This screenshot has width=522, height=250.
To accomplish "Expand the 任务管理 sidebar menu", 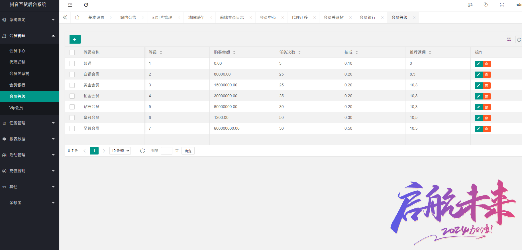I will click(x=30, y=123).
